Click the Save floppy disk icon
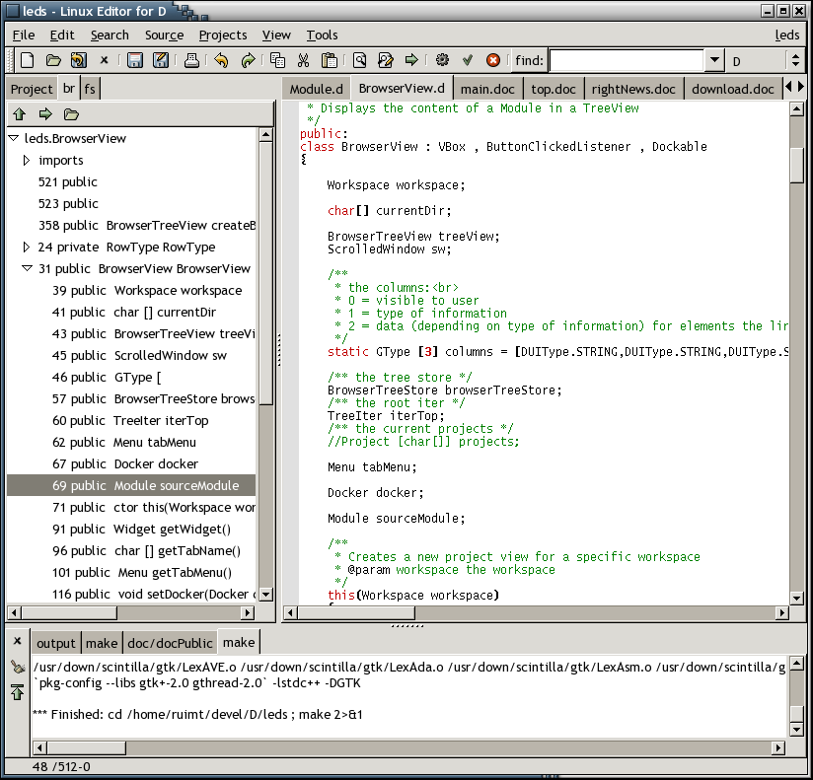This screenshot has width=813, height=780. (x=135, y=60)
